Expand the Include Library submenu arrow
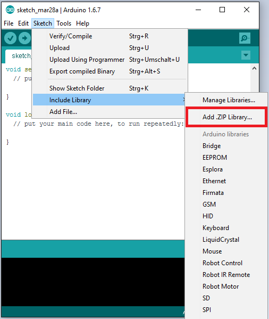 click(x=183, y=100)
